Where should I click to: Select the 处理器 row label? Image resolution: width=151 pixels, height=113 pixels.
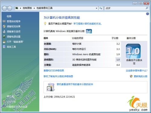[x=48, y=44]
